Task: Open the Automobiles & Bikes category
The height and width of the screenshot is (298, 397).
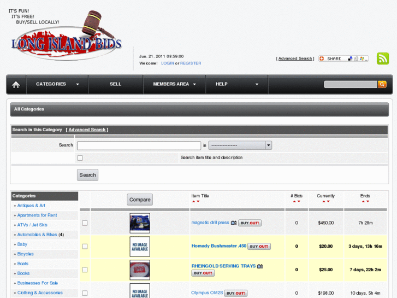Action: tap(37, 235)
